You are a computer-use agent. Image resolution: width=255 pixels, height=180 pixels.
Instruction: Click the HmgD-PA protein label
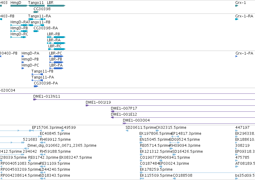click(x=30, y=53)
